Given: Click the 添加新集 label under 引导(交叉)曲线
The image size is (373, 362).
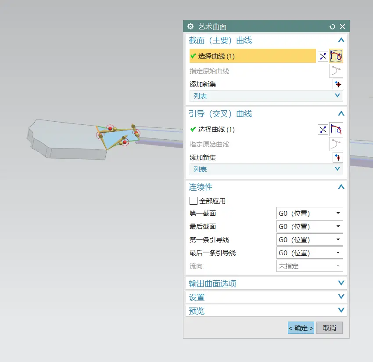Looking at the screenshot, I should pyautogui.click(x=203, y=158).
